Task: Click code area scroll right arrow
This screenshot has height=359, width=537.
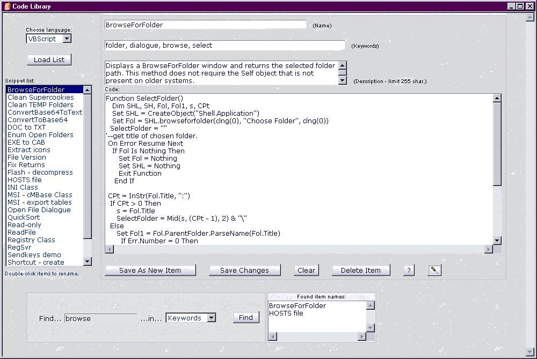Action: point(488,249)
